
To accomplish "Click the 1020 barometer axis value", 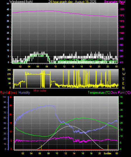I will tap(122, 10).
